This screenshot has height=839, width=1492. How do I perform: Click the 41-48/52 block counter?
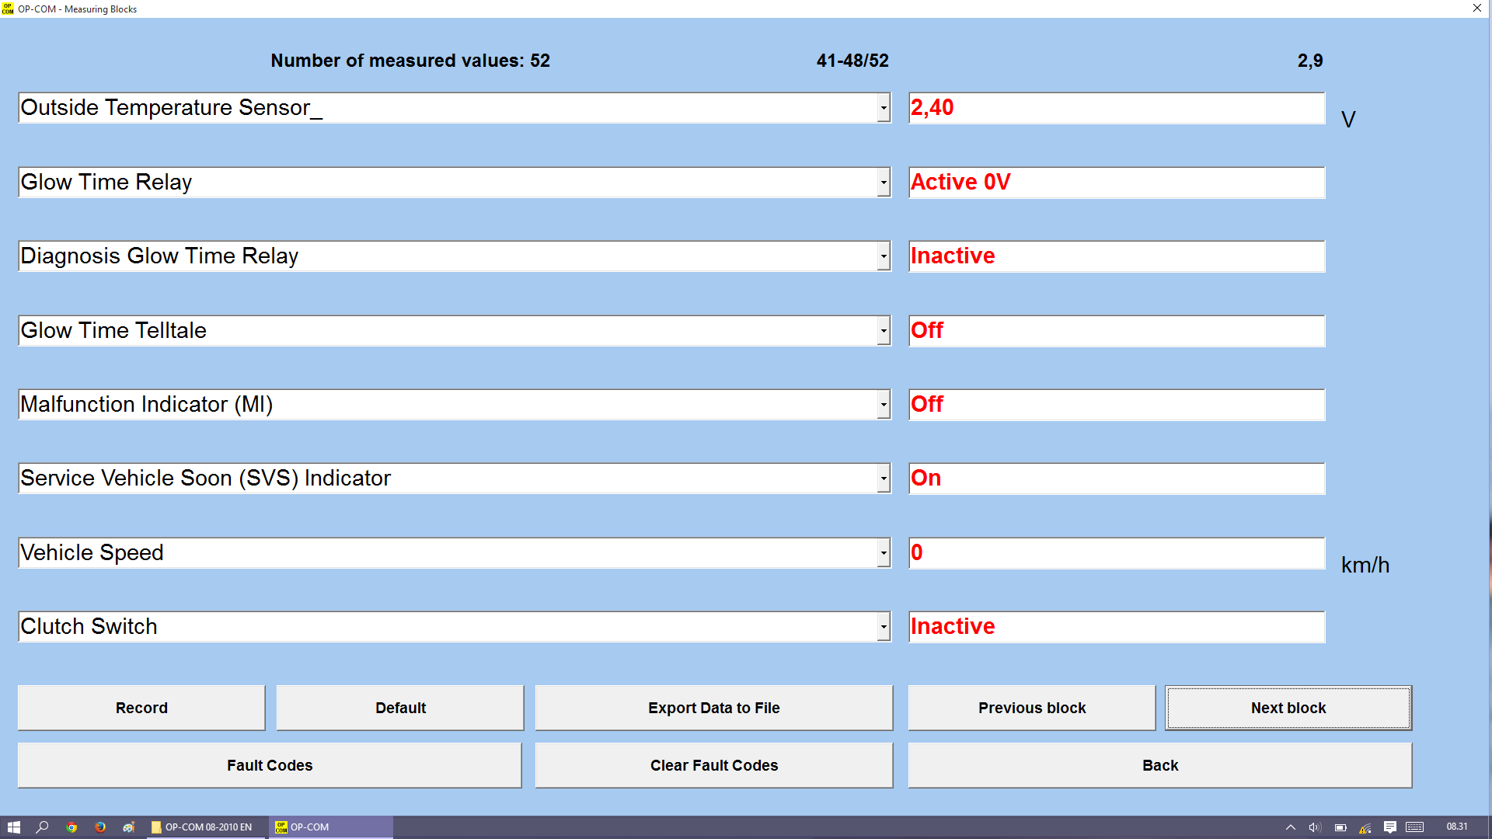pos(852,61)
